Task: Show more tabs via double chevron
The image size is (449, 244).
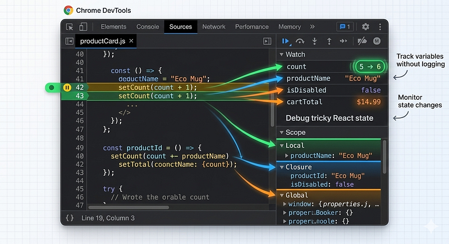Action: [312, 26]
